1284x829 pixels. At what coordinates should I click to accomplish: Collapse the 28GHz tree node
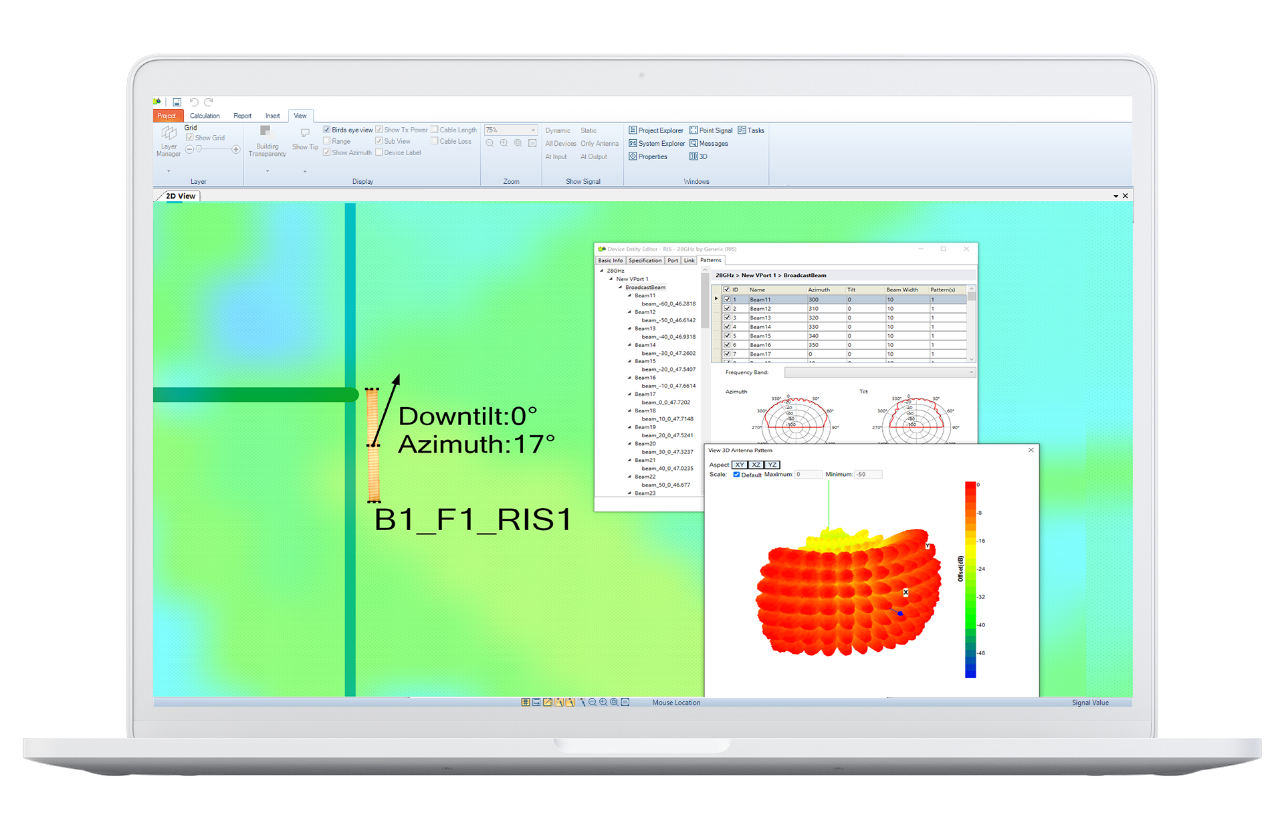(602, 271)
